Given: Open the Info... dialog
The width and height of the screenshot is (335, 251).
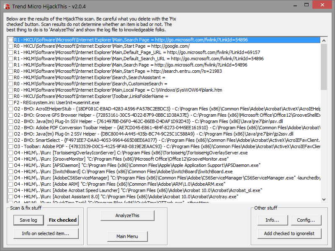Looking at the screenshot, I should (x=272, y=220).
